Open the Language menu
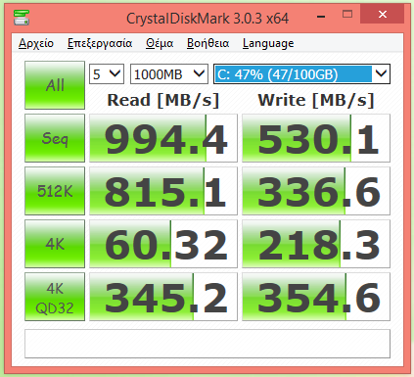This screenshot has height=377, width=414. pos(268,43)
